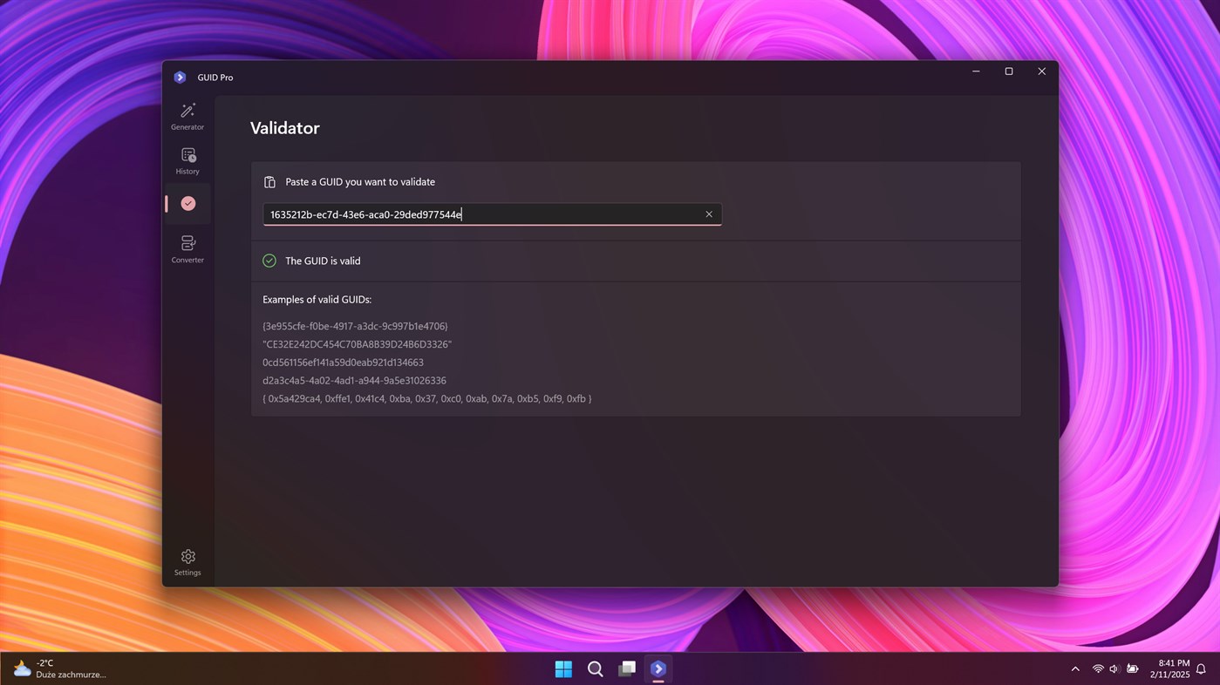
Task: Open the History panel
Action: point(187,160)
